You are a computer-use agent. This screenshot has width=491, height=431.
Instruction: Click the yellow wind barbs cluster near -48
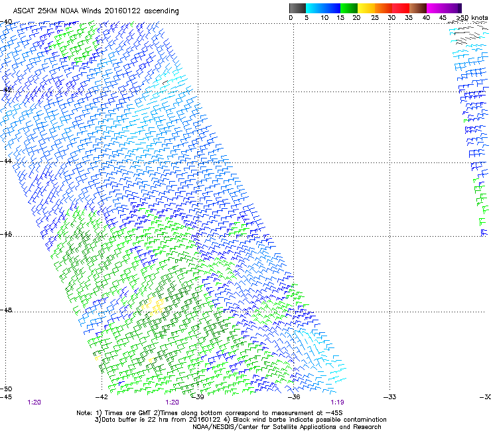(153, 306)
